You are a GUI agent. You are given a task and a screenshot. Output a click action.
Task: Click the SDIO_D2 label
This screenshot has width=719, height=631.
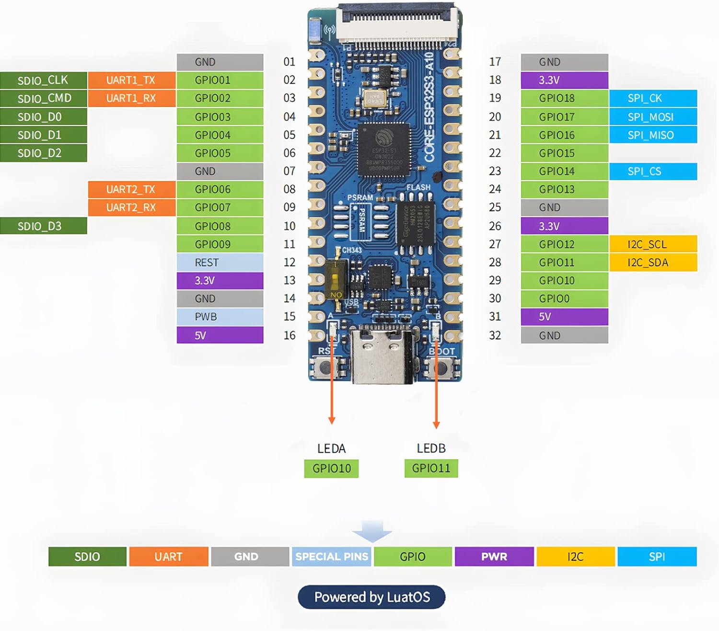[44, 153]
